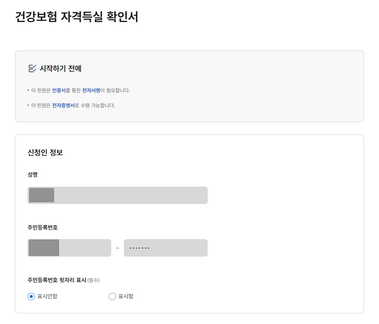Click the (필수) required indicator text
This screenshot has width=379, height=324.
pyautogui.click(x=93, y=280)
